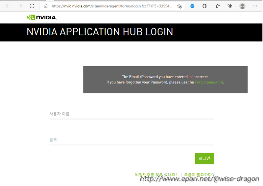
Task: Open the user profile avatar
Action: coord(242,6)
